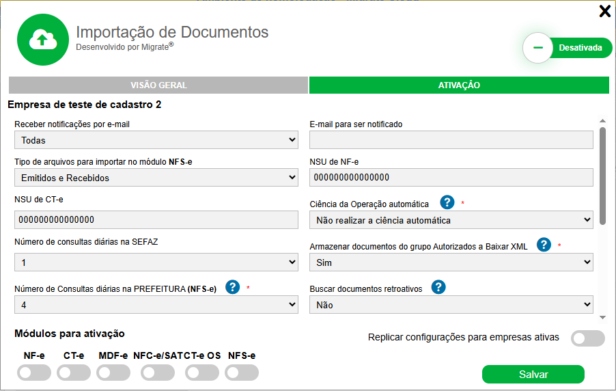
Task: Switch to the Visão Geral tab
Action: (158, 85)
